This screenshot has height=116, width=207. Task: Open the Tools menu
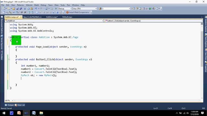click(62, 5)
